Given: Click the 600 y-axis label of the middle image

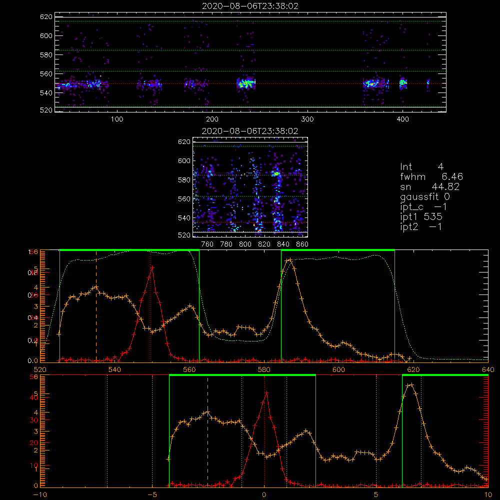Looking at the screenshot, I should [184, 160].
